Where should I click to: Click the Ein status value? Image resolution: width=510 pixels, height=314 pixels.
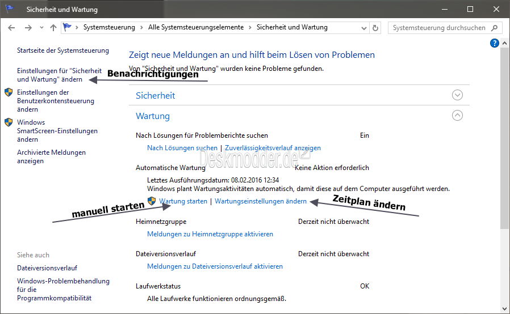[364, 135]
